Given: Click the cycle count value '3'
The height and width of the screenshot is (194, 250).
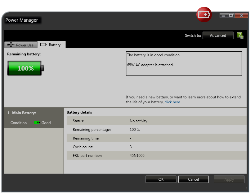Looking at the screenshot, I should [131, 147].
